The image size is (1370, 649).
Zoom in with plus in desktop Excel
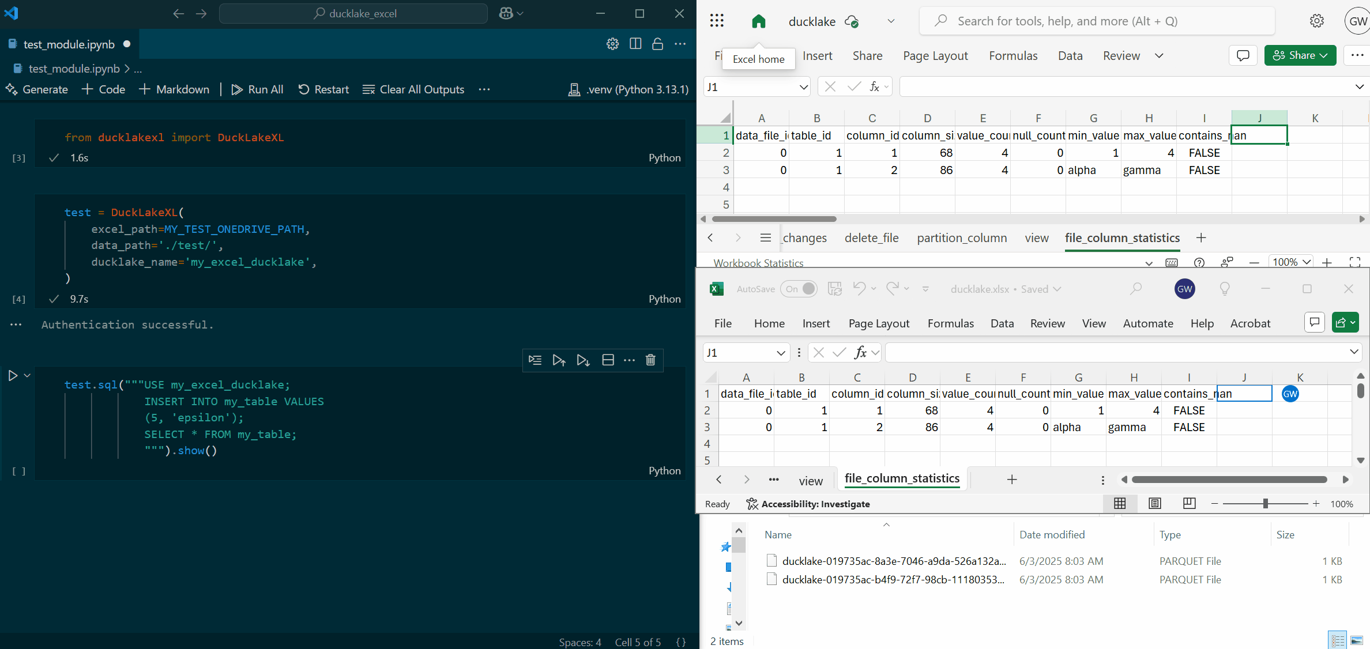(x=1316, y=504)
